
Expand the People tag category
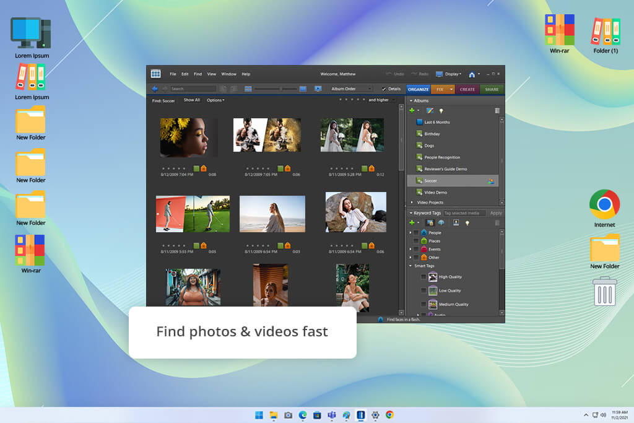pos(410,232)
